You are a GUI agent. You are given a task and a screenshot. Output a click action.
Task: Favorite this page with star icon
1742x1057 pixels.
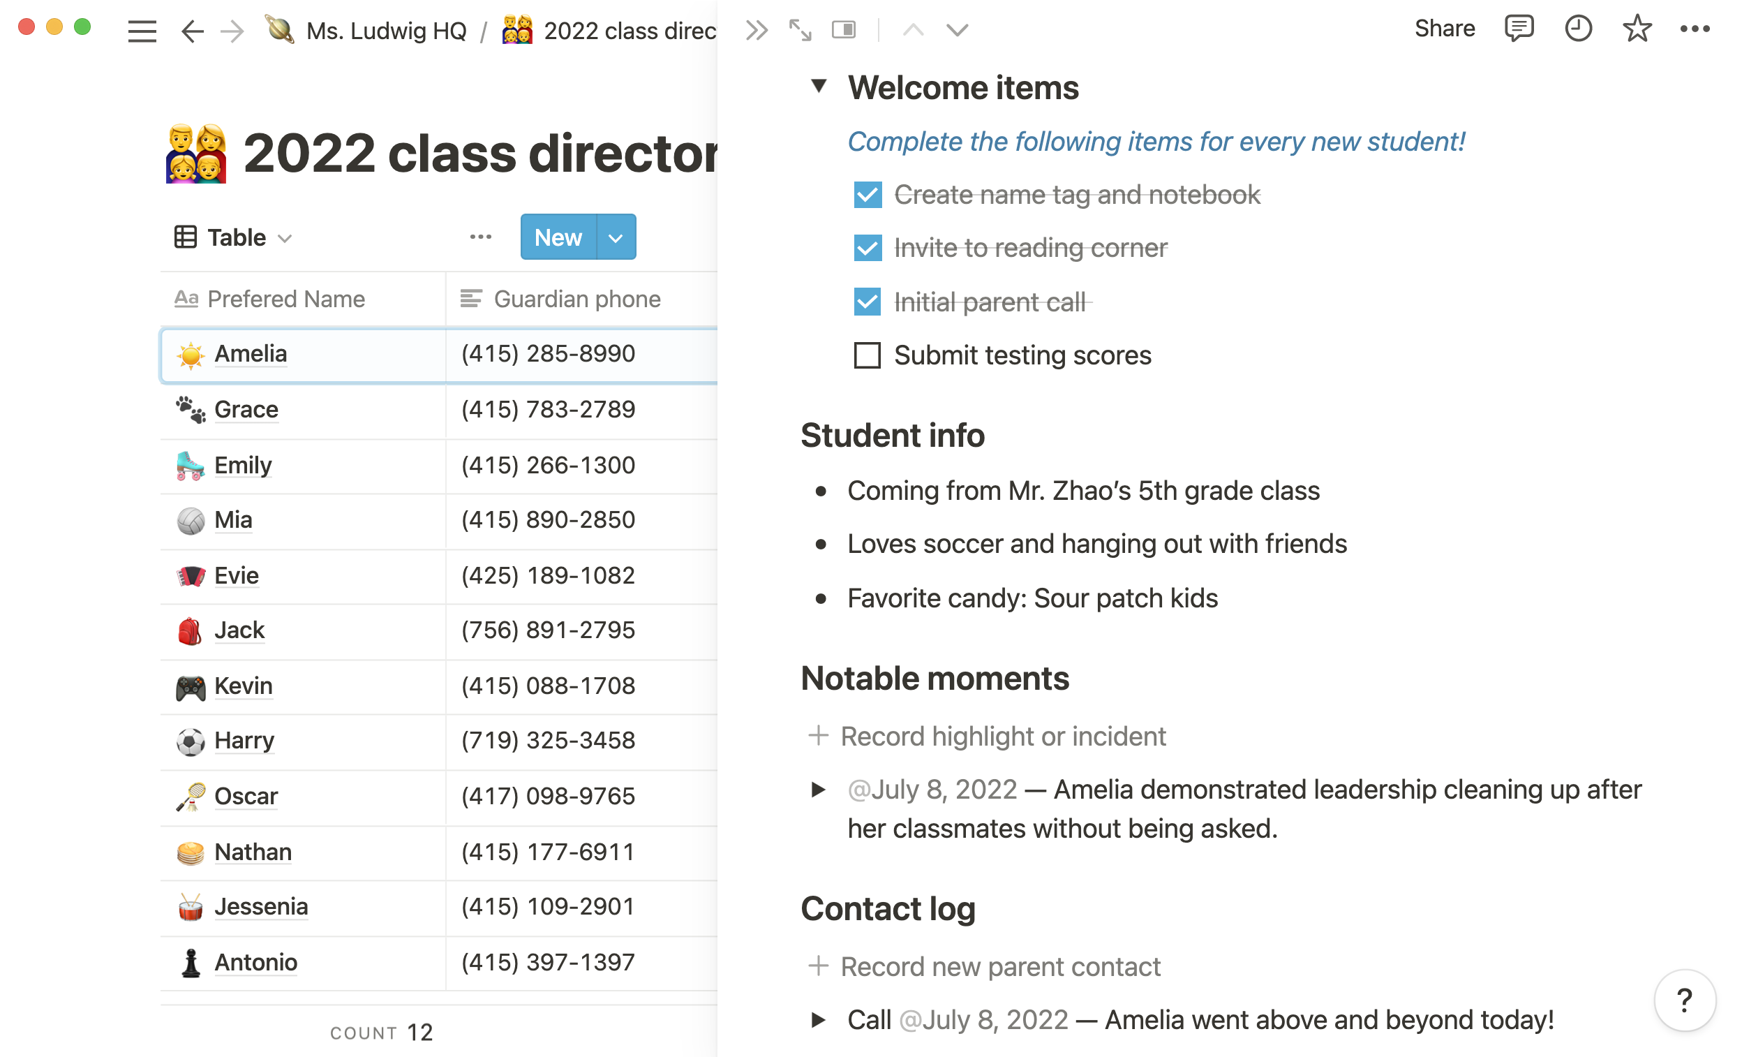[x=1636, y=29]
